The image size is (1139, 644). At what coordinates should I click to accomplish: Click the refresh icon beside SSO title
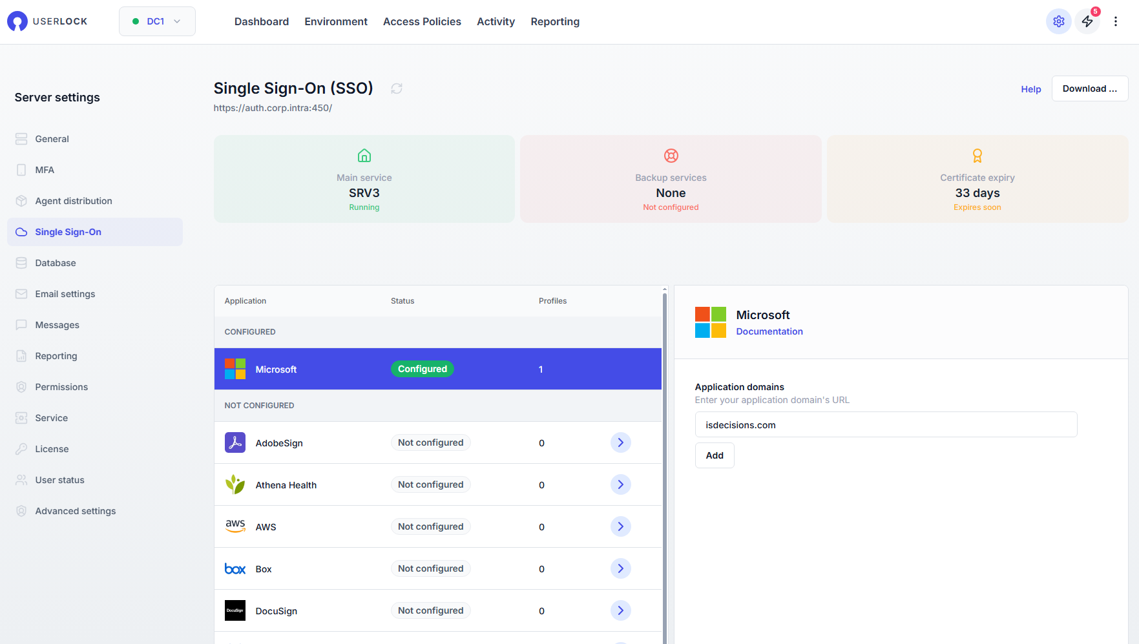(397, 88)
